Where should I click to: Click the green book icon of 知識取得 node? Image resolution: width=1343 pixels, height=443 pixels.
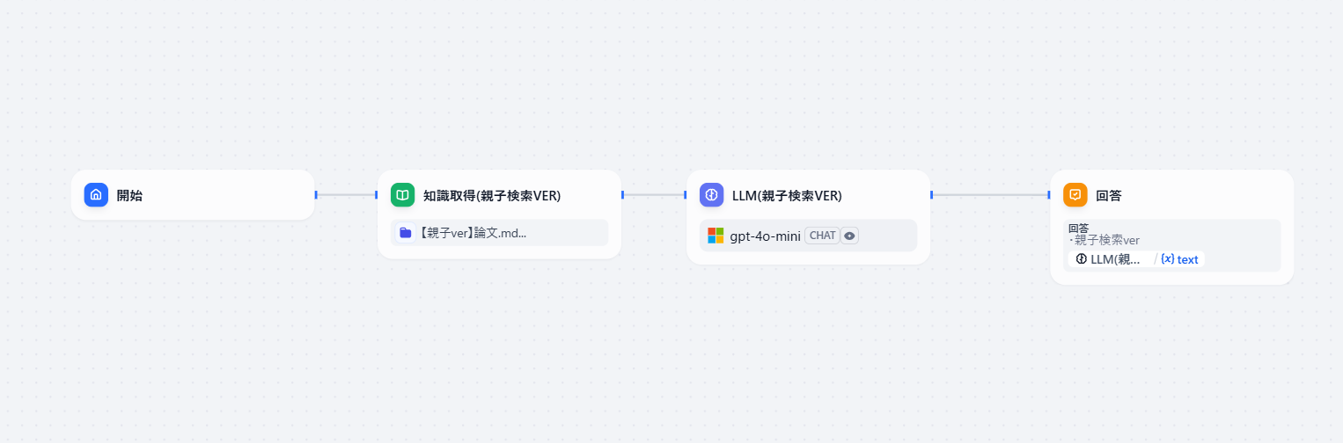click(x=402, y=195)
